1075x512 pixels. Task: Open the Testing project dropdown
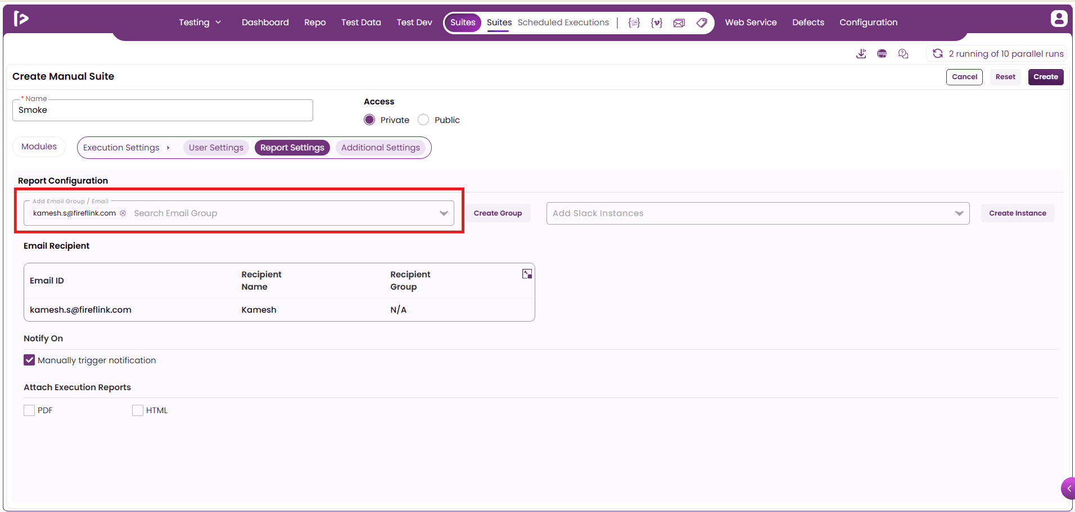click(200, 22)
